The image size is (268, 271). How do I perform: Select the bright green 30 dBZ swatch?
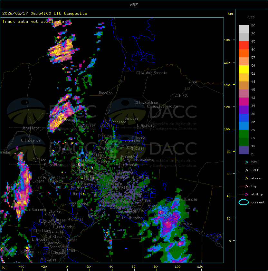pos(244,134)
